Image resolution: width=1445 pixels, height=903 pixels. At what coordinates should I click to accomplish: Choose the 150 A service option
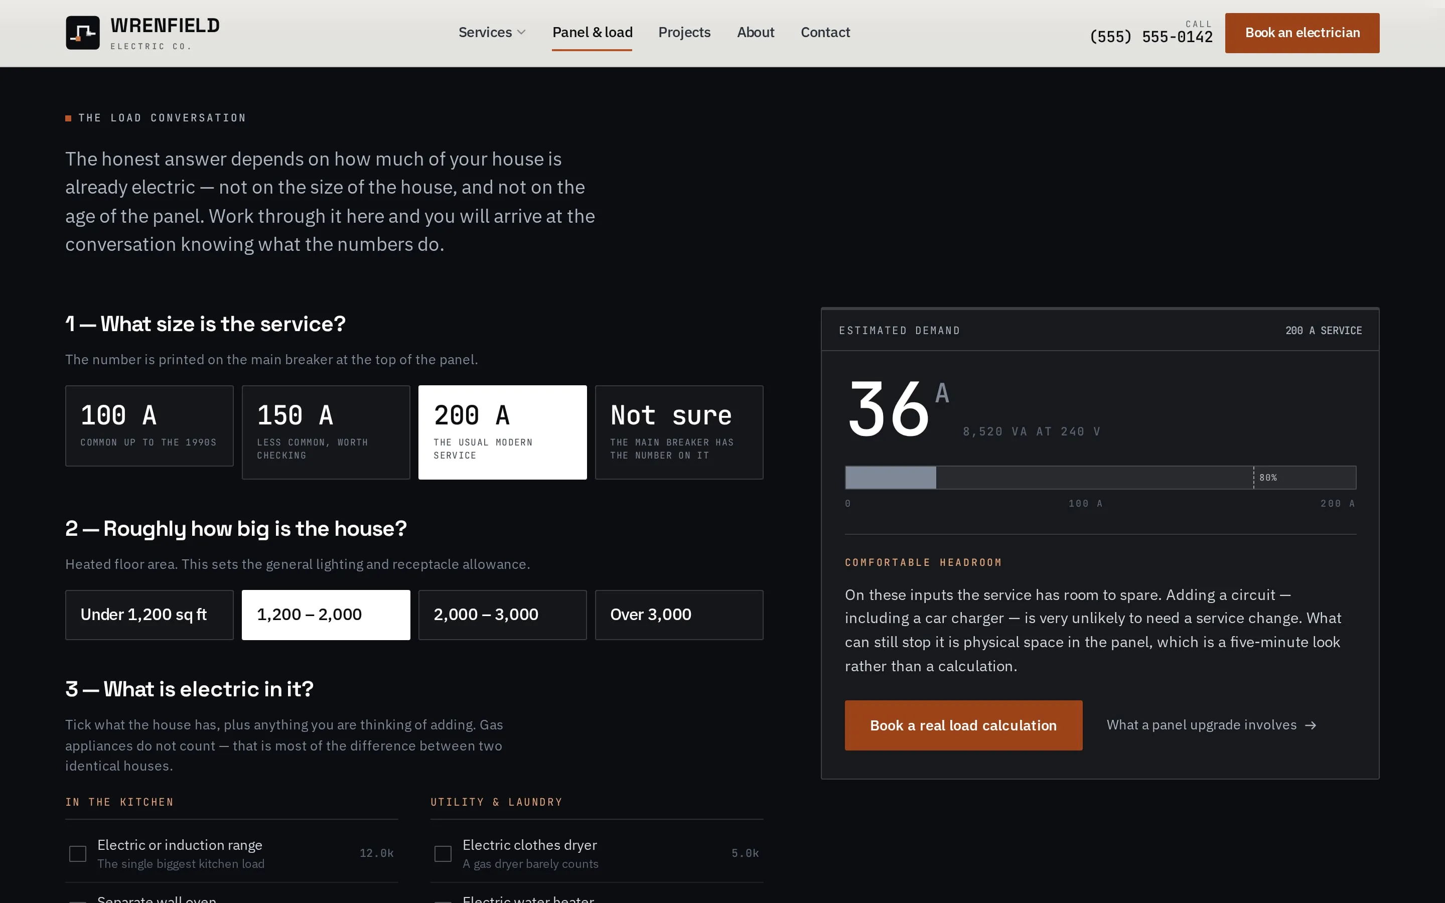326,432
